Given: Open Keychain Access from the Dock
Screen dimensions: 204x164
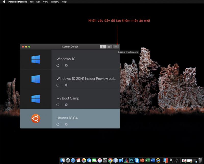Looking at the screenshot, I should (171, 160).
